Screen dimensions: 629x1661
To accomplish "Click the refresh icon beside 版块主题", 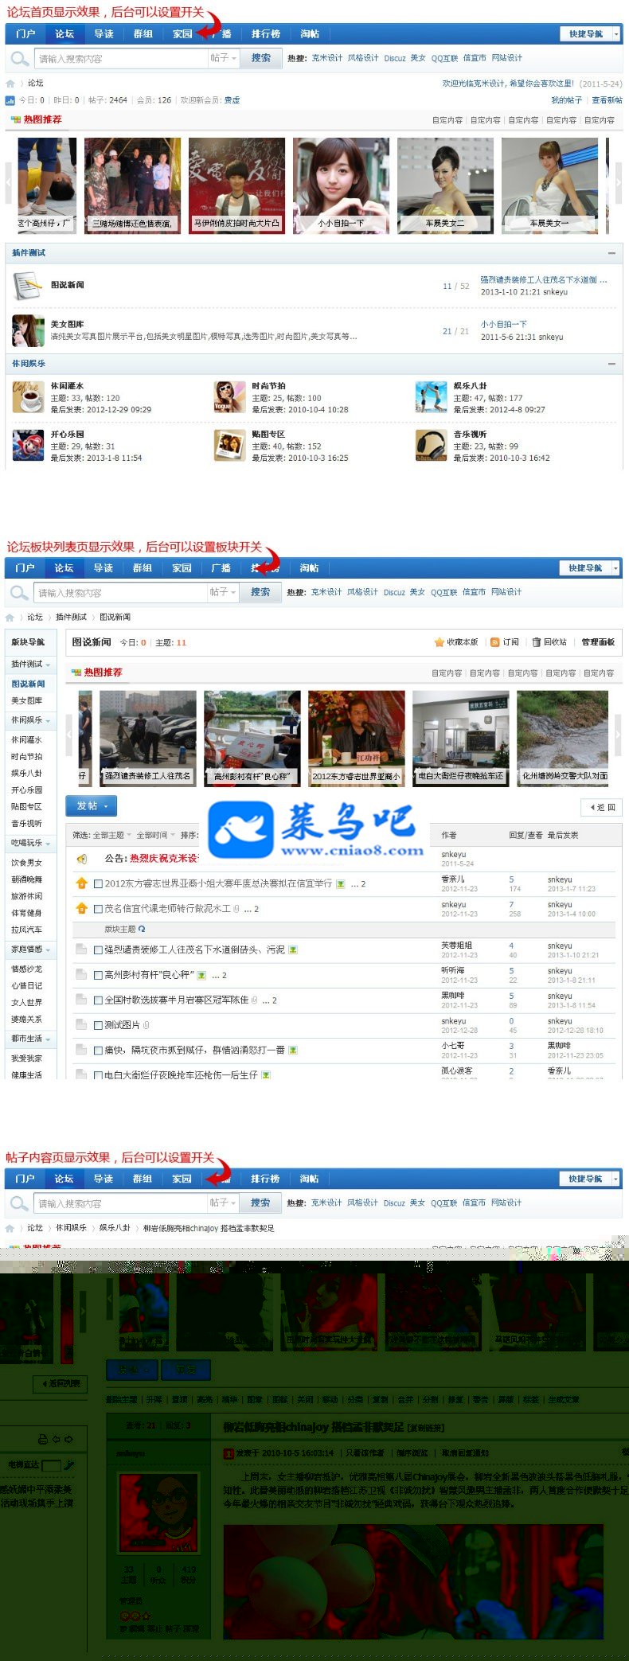I will pyautogui.click(x=142, y=929).
